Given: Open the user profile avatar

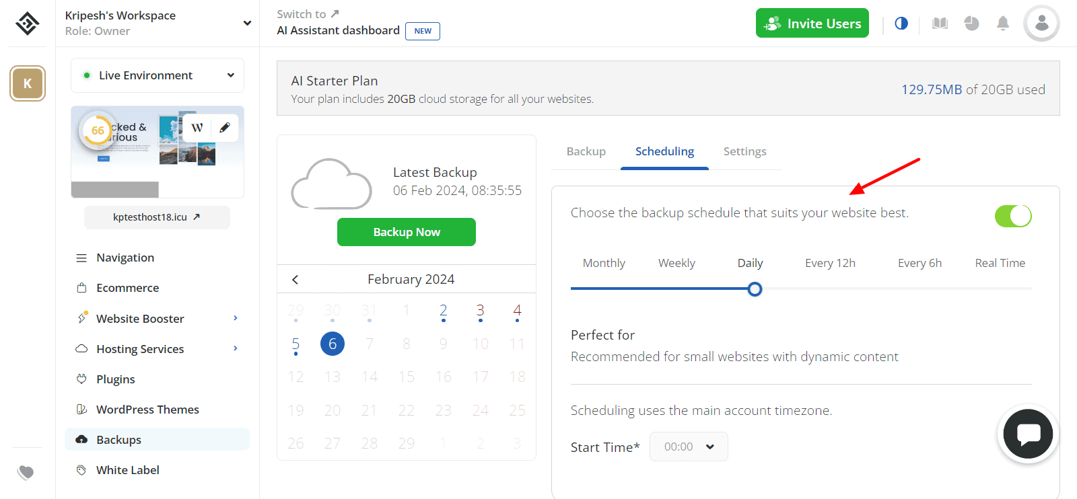Looking at the screenshot, I should click(1041, 24).
